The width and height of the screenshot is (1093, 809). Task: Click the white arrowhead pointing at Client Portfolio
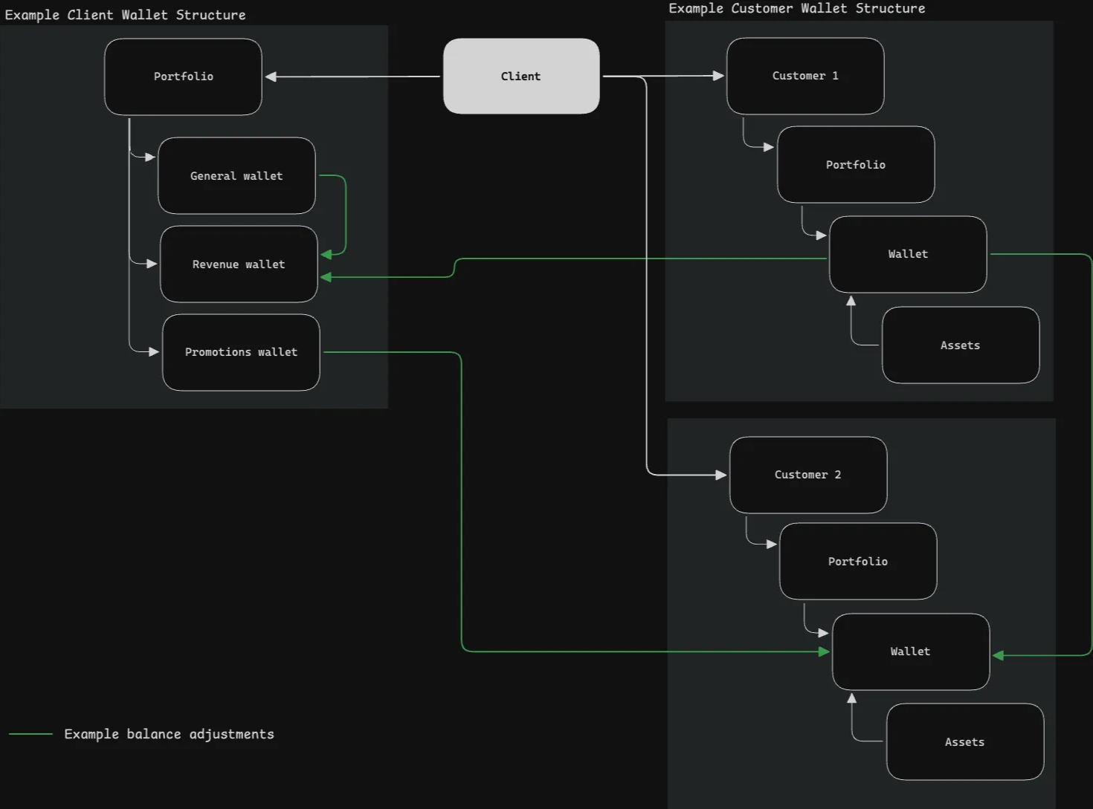271,77
